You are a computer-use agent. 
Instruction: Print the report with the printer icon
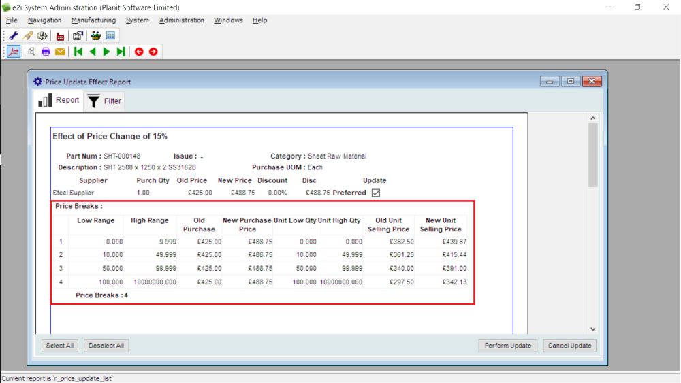tap(46, 52)
